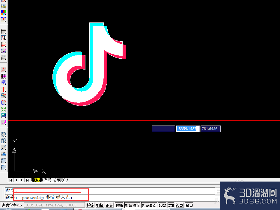Viewport: 280px width, 210px height.
Task: Click the multicolor color palette icon
Action: coord(4,13)
